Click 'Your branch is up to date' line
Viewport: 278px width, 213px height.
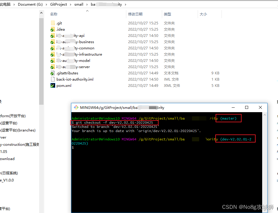pyautogui.click(x=136, y=131)
